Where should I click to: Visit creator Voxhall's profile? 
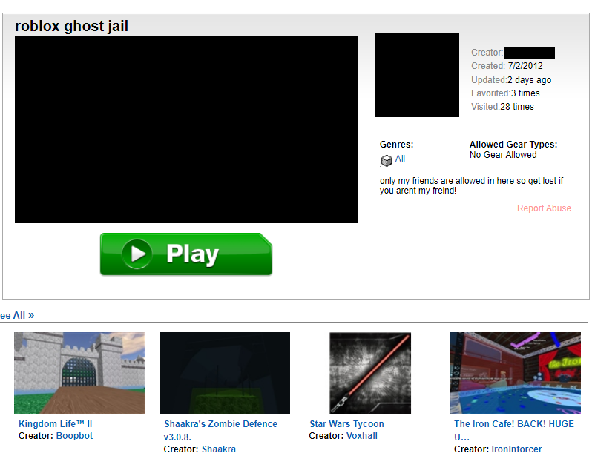click(362, 436)
